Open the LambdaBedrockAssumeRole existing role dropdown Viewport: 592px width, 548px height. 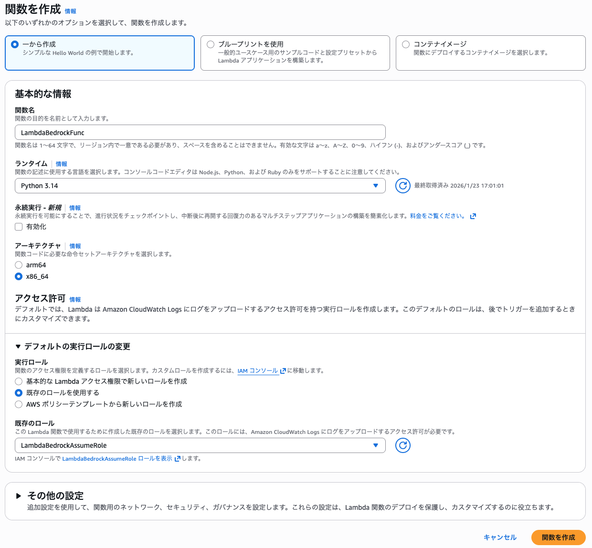point(200,445)
